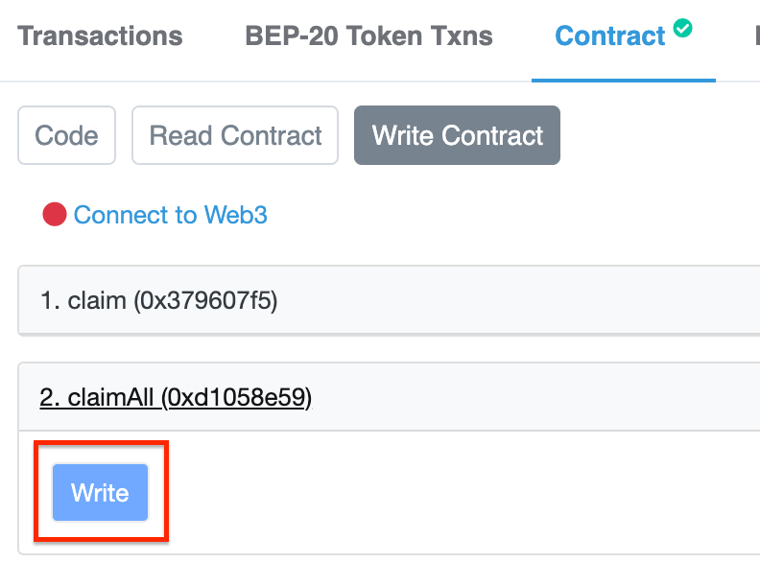Image resolution: width=760 pixels, height=562 pixels.
Task: Select the Contract tab
Action: (x=609, y=36)
